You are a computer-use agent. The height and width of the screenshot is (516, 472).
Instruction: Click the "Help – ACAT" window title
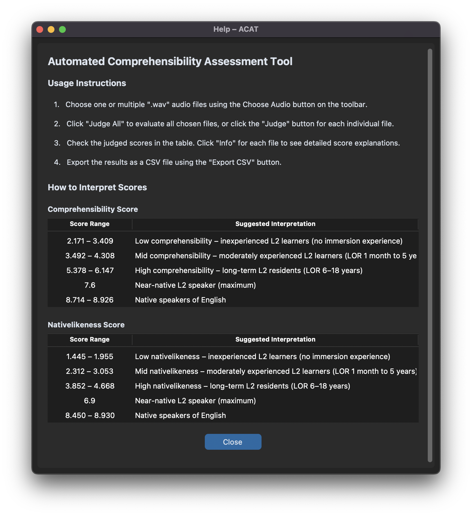coord(236,29)
